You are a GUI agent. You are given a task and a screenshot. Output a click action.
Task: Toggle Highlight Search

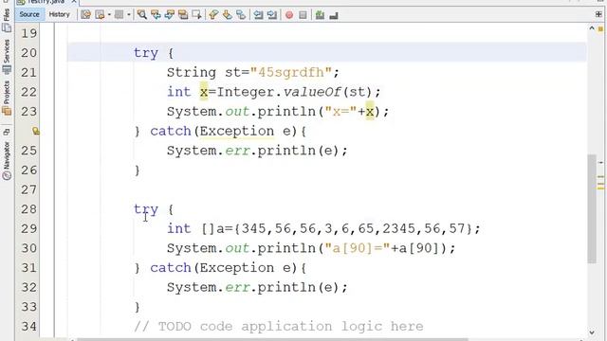click(183, 15)
